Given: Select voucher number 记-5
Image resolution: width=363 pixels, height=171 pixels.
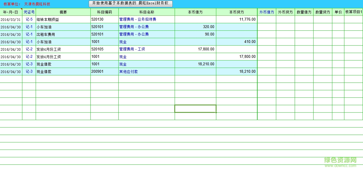Looking at the screenshot, I should pos(28,19).
